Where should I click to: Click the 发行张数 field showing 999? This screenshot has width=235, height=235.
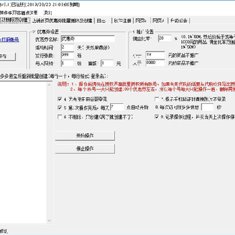[x=67, y=55]
